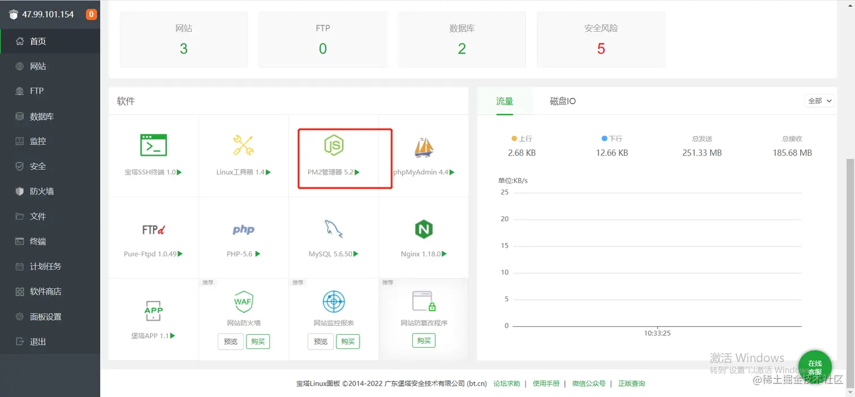
Task: Click the 网站 count card showing 3
Action: tap(184, 39)
